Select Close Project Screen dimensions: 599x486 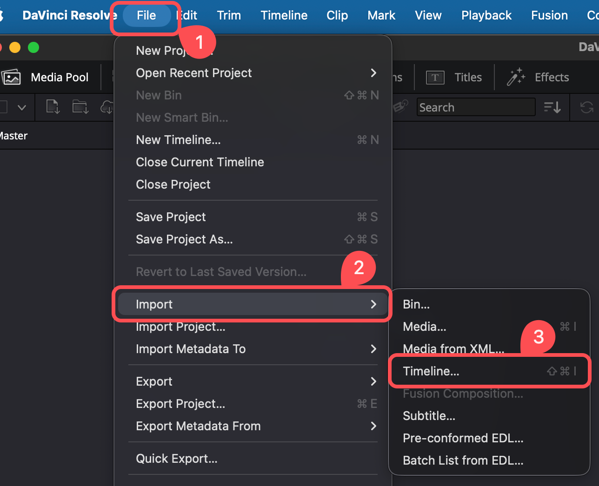click(253, 184)
